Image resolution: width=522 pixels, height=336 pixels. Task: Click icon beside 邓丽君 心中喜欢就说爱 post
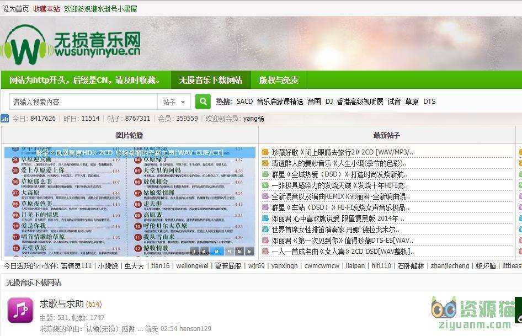tap(265, 218)
